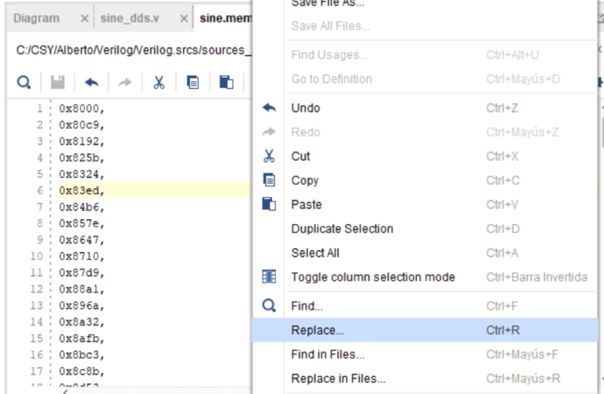
Task: Switch to the Diagram tab
Action: tap(36, 18)
